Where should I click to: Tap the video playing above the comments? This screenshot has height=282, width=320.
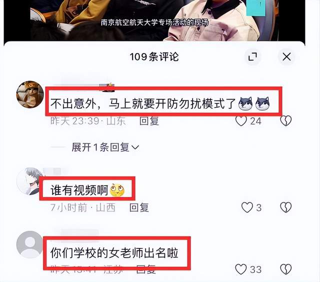pos(154,20)
